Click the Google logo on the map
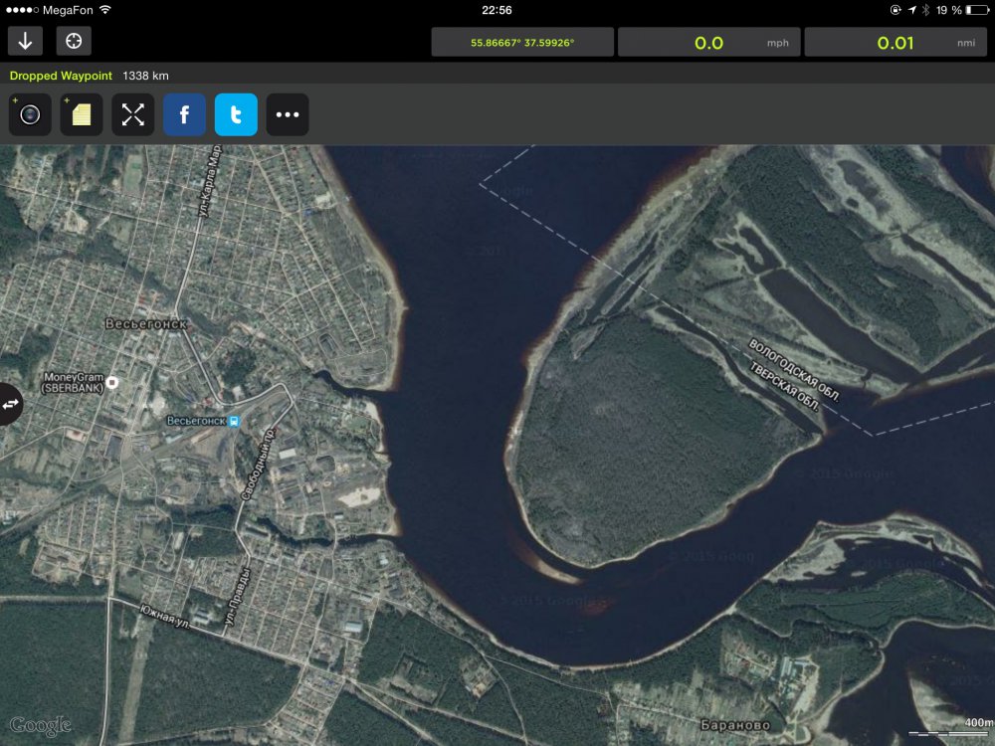This screenshot has width=995, height=746. [40, 725]
